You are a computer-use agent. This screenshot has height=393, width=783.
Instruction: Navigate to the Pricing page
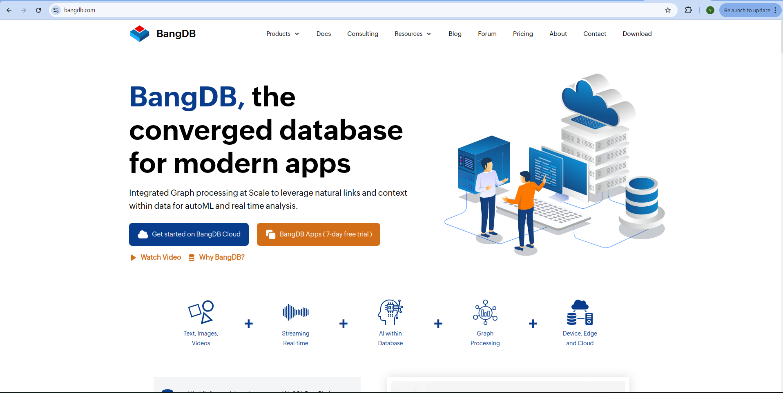(x=523, y=34)
